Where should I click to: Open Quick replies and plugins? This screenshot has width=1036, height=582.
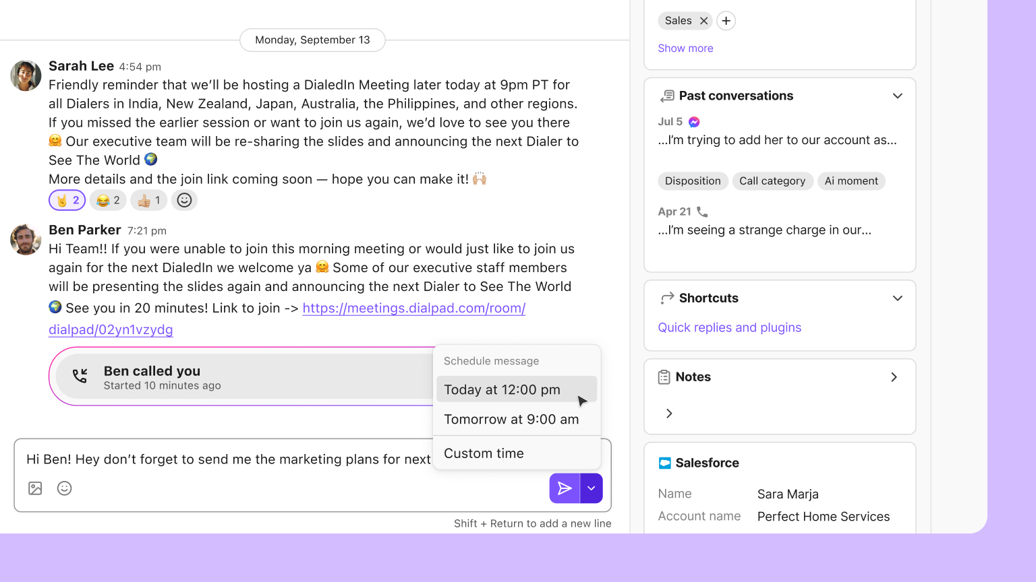[x=729, y=327]
